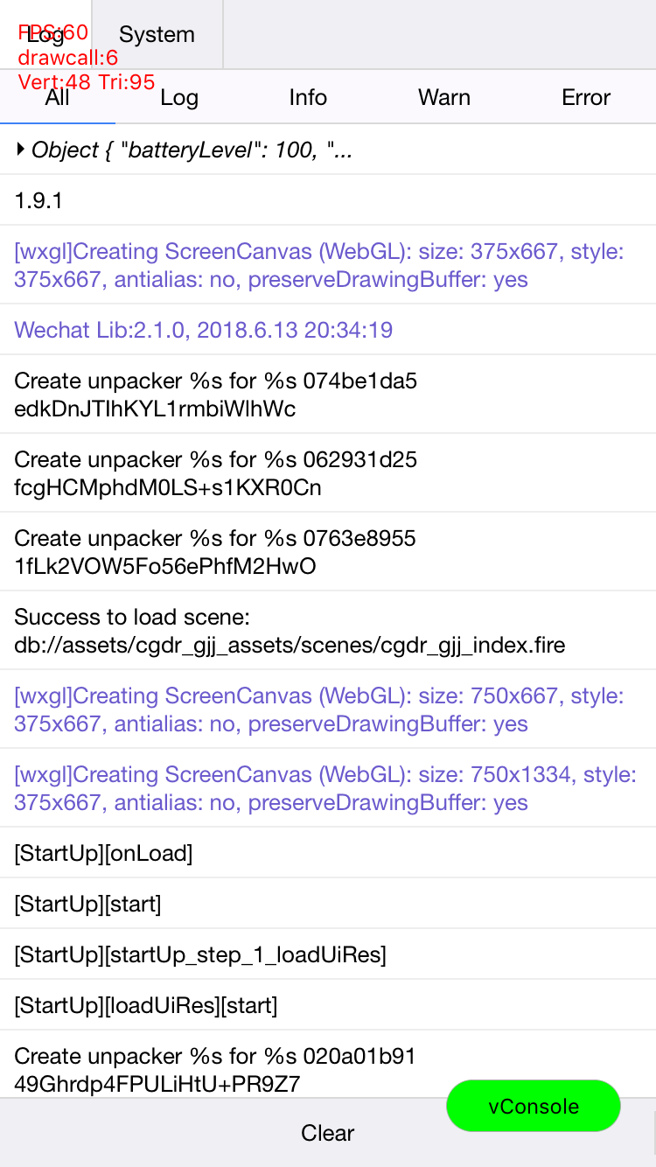Image resolution: width=656 pixels, height=1167 pixels.
Task: Expand the batteryLevel Object entry
Action: point(22,150)
